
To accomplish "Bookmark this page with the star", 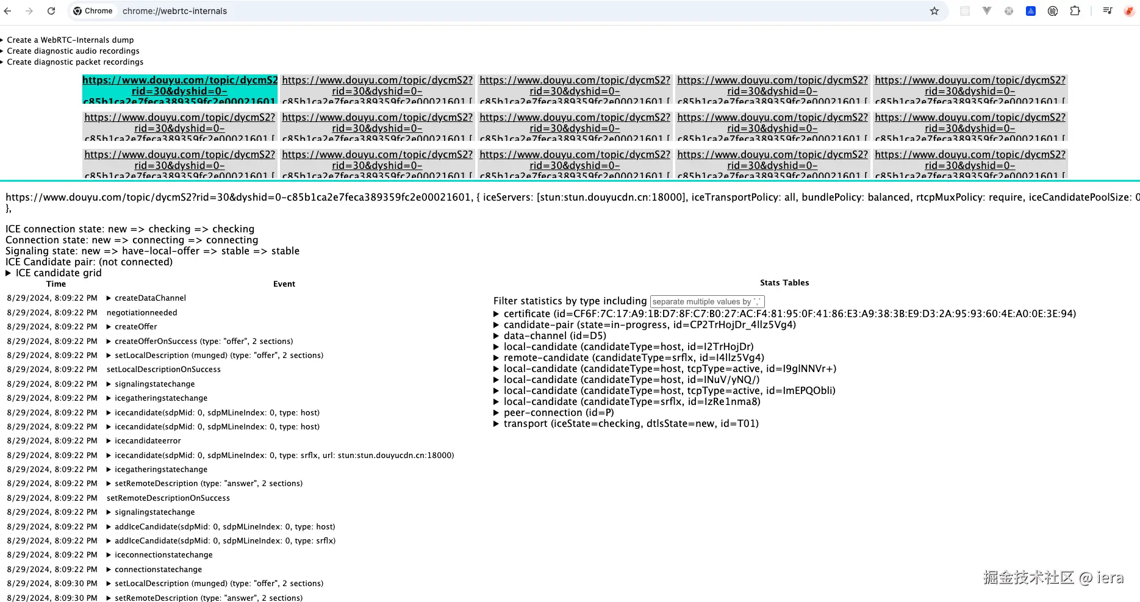I will point(934,11).
